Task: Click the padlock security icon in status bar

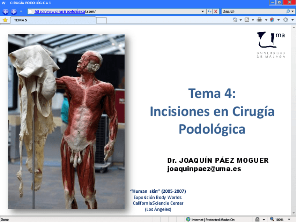Action: tap(257, 219)
